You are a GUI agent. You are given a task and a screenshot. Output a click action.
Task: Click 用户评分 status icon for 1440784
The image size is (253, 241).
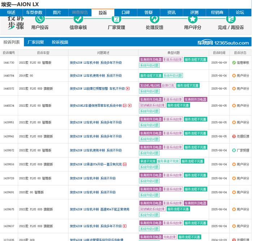coord(234,76)
